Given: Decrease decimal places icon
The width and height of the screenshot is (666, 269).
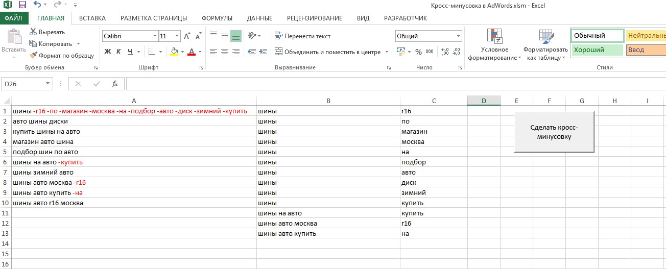Looking at the screenshot, I should click(457, 52).
